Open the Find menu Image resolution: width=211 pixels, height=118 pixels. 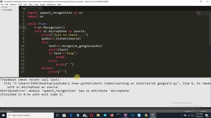coord(20,5)
